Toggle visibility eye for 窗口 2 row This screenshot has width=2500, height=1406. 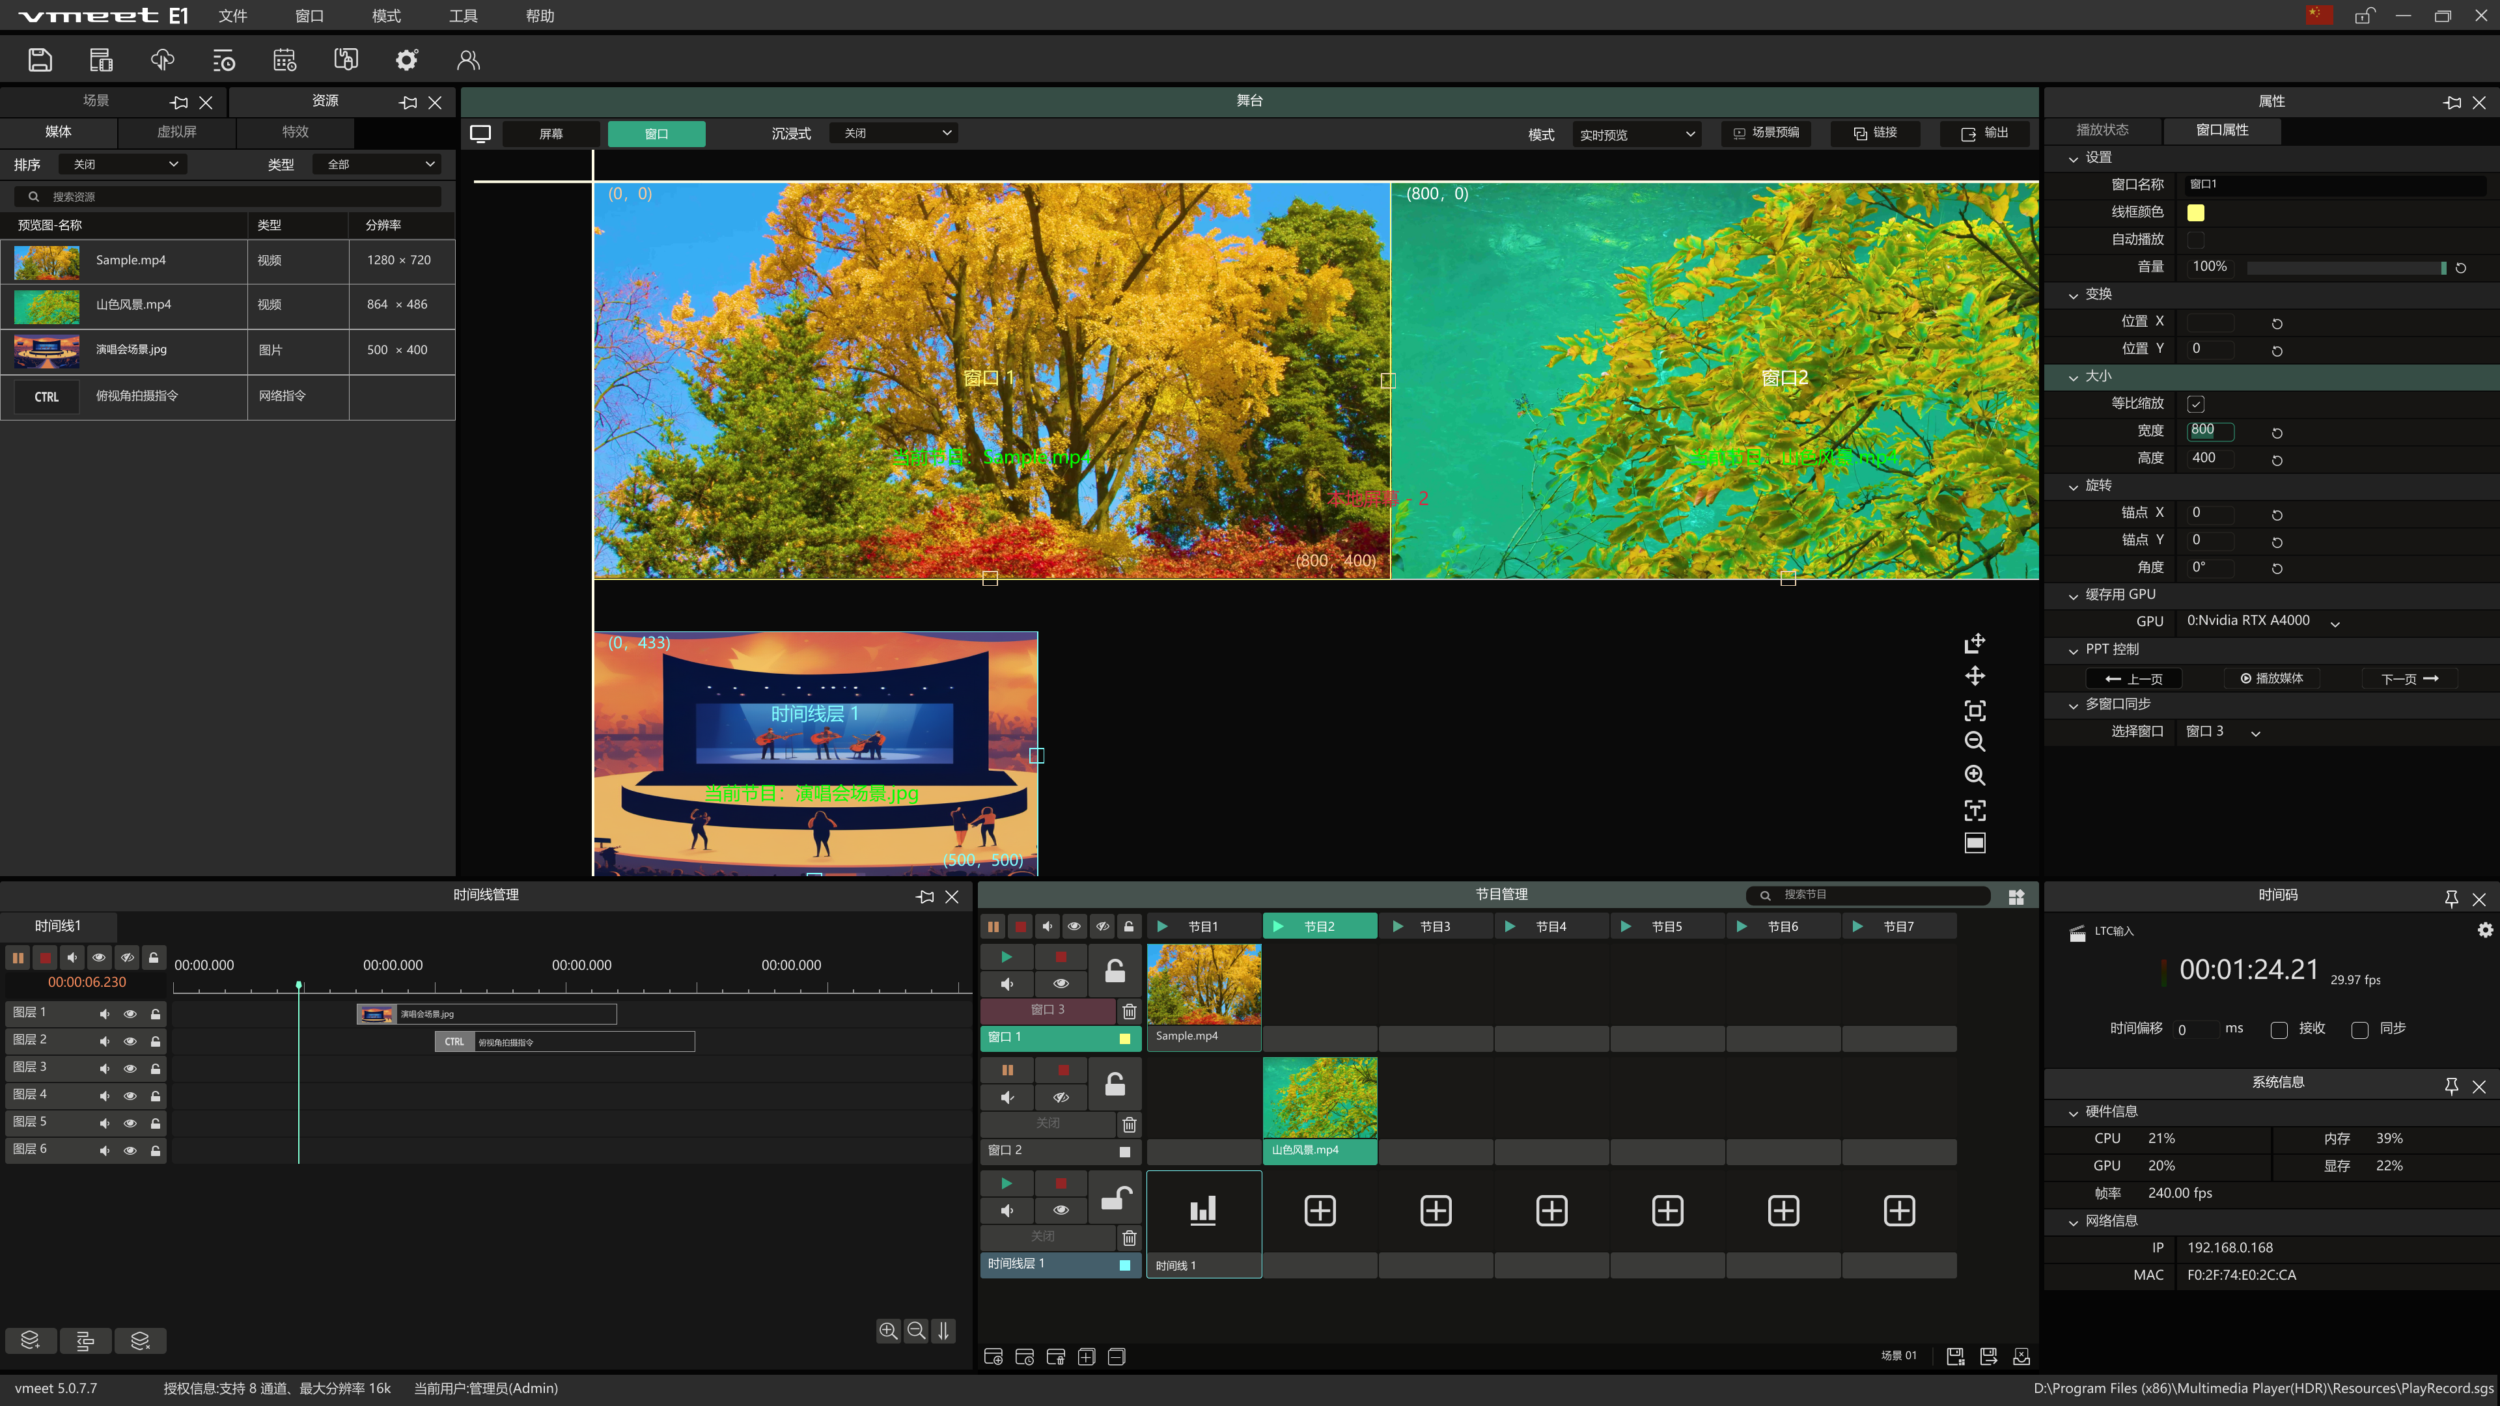pos(1061,1097)
